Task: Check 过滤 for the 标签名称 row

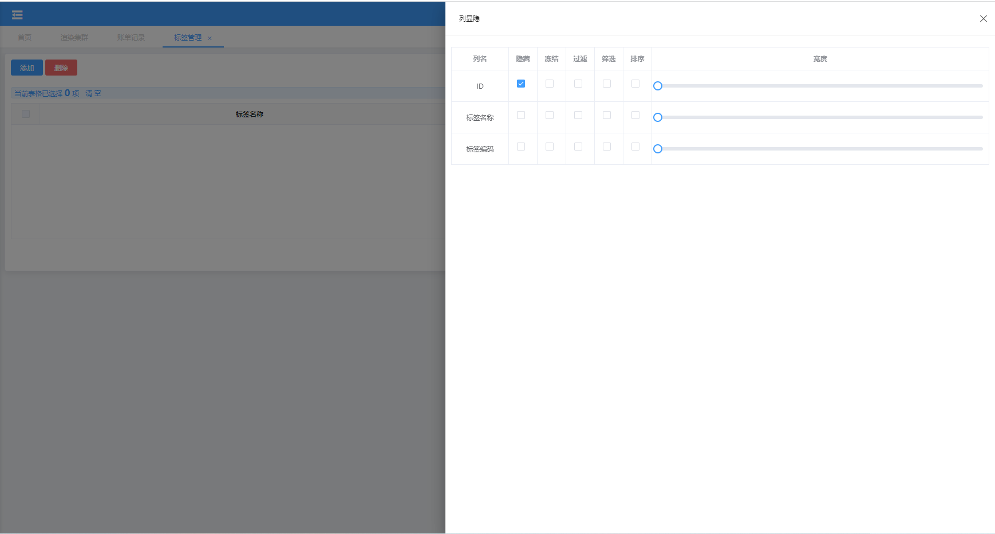Action: coord(578,115)
